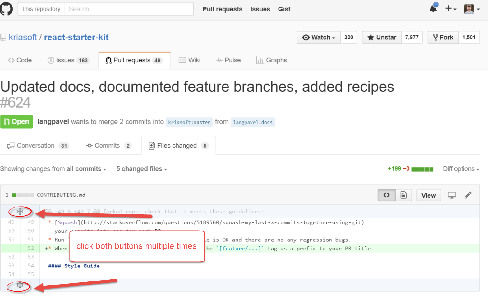This screenshot has width=488, height=301.
Task: Expand the all commits dropdown
Action: (86, 169)
